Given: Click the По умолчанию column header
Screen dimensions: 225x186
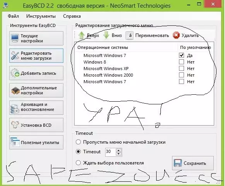Looking at the screenshot, I should (196, 47).
